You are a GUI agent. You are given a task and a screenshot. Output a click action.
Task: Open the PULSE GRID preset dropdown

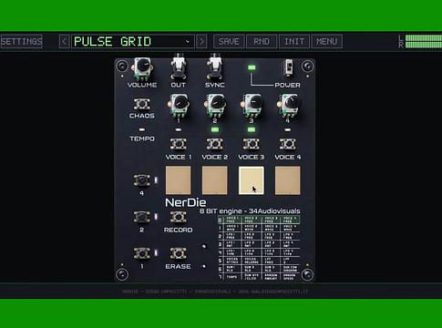[133, 41]
